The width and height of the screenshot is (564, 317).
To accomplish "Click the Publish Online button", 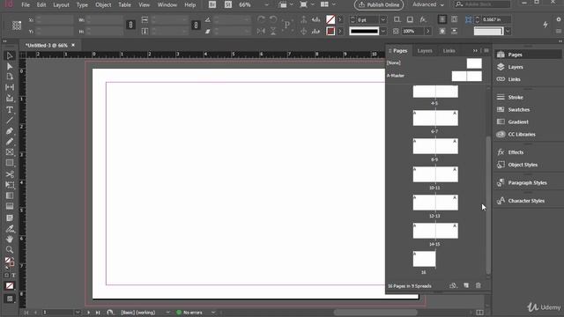I will coord(379,4).
